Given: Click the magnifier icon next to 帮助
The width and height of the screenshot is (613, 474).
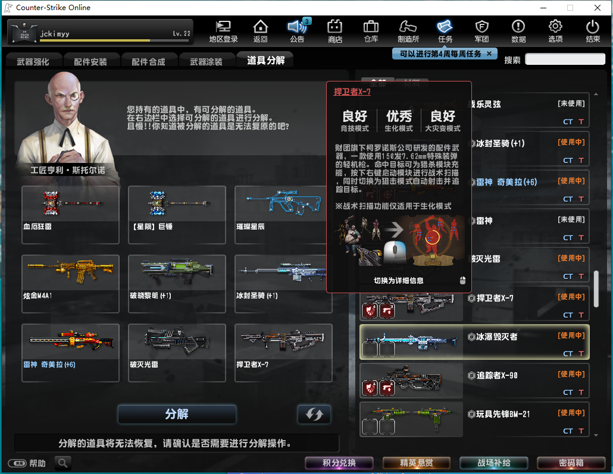Looking at the screenshot, I should (62, 463).
